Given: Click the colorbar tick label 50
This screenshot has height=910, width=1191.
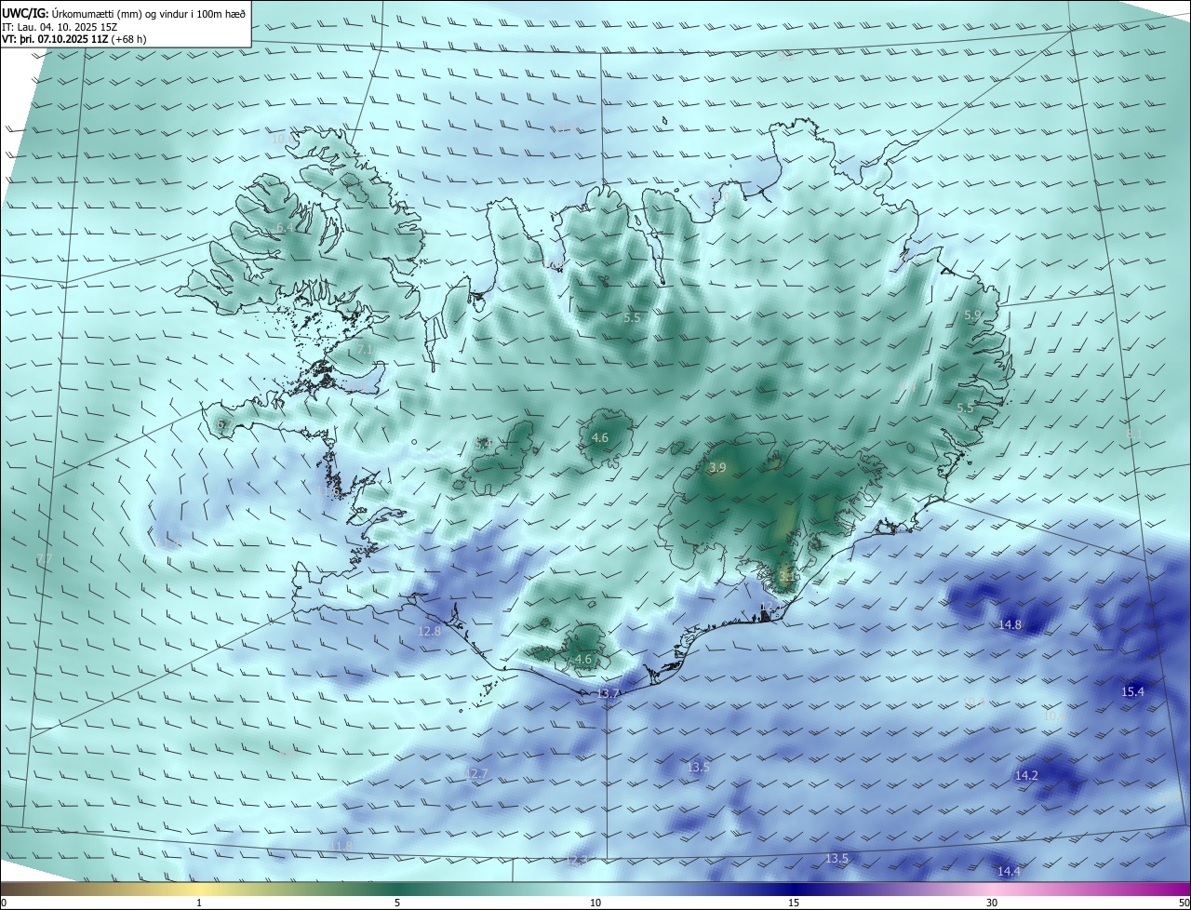Looking at the screenshot, I should [x=1184, y=903].
